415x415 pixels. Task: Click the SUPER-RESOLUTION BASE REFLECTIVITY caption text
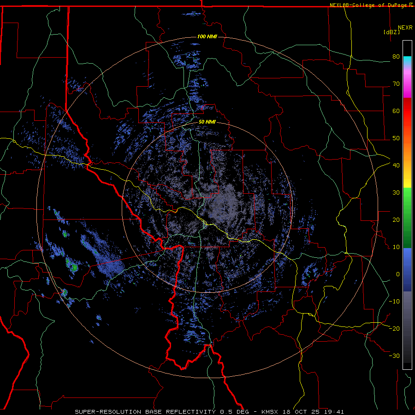145,412
